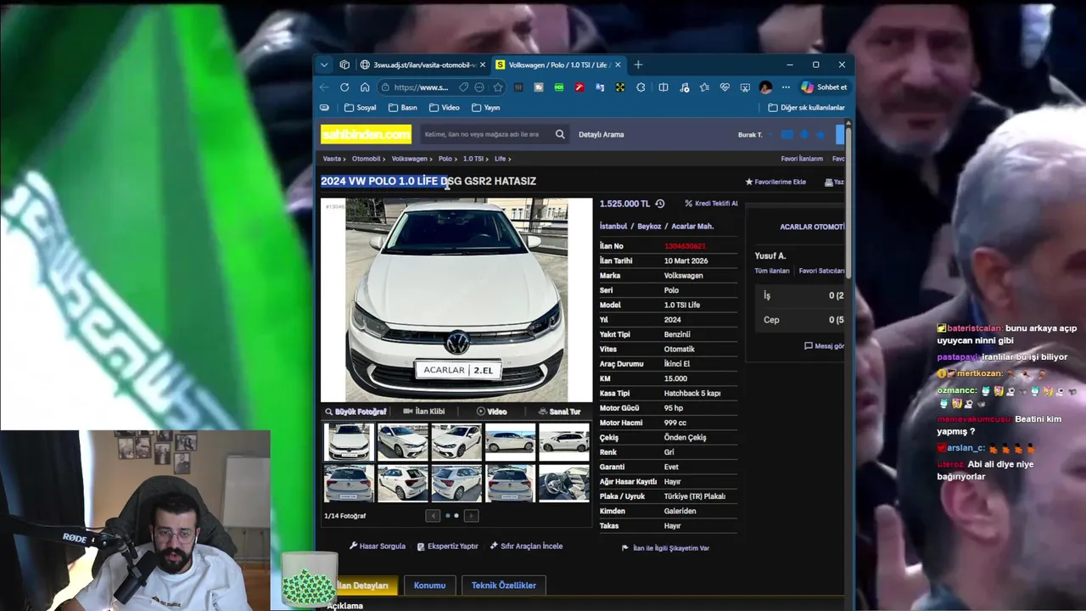This screenshot has width=1086, height=611.
Task: Select Büyük Fotoğraf view
Action: [x=355, y=412]
